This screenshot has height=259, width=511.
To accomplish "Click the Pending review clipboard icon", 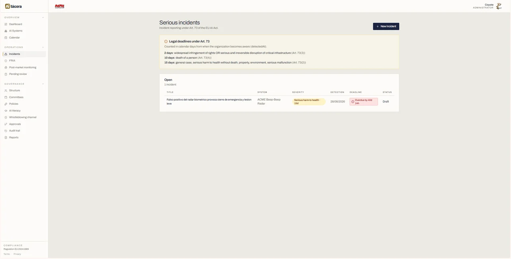I will pyautogui.click(x=6, y=74).
